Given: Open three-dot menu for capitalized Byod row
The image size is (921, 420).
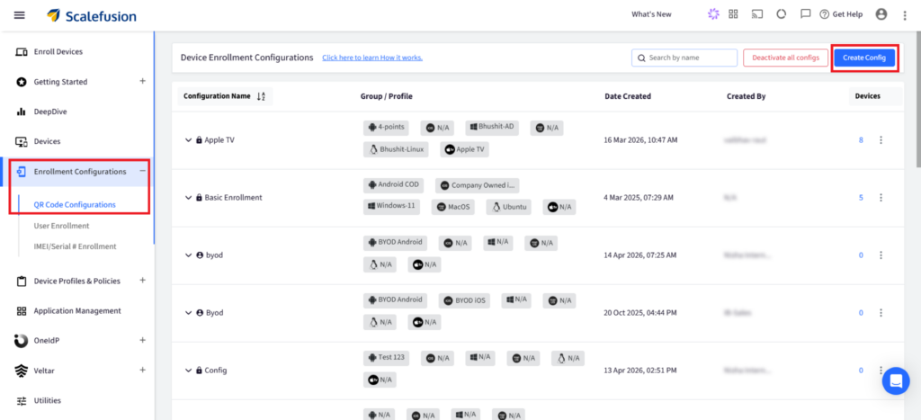Looking at the screenshot, I should [881, 312].
